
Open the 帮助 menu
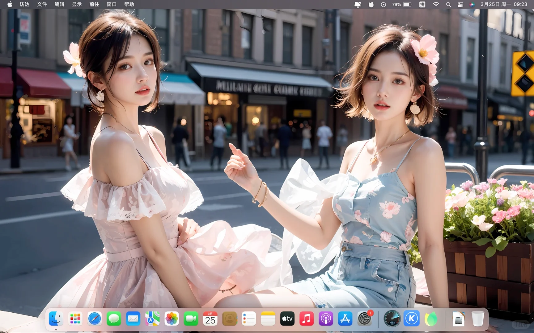pyautogui.click(x=129, y=4)
